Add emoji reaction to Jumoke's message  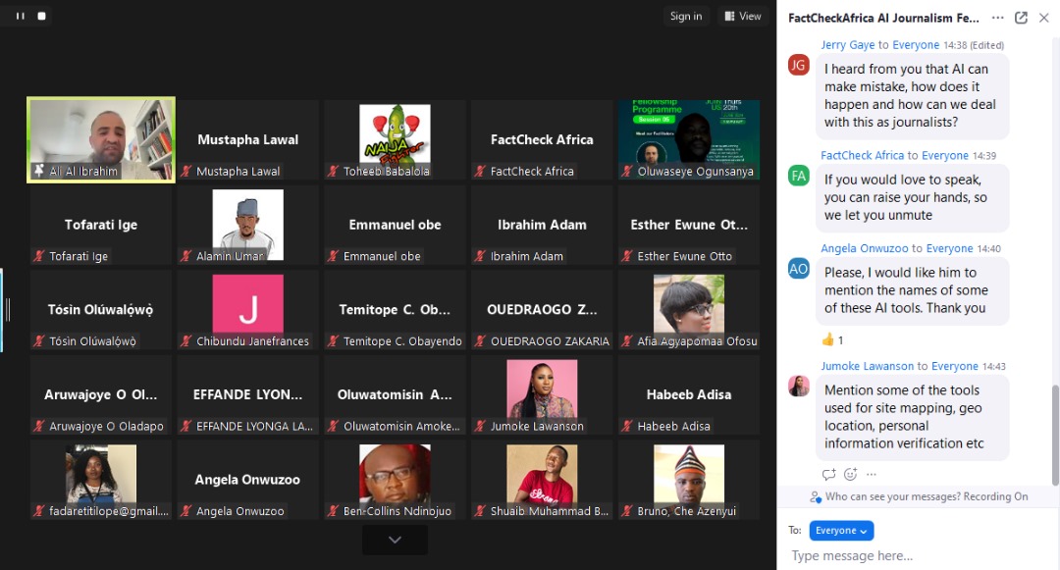point(850,474)
